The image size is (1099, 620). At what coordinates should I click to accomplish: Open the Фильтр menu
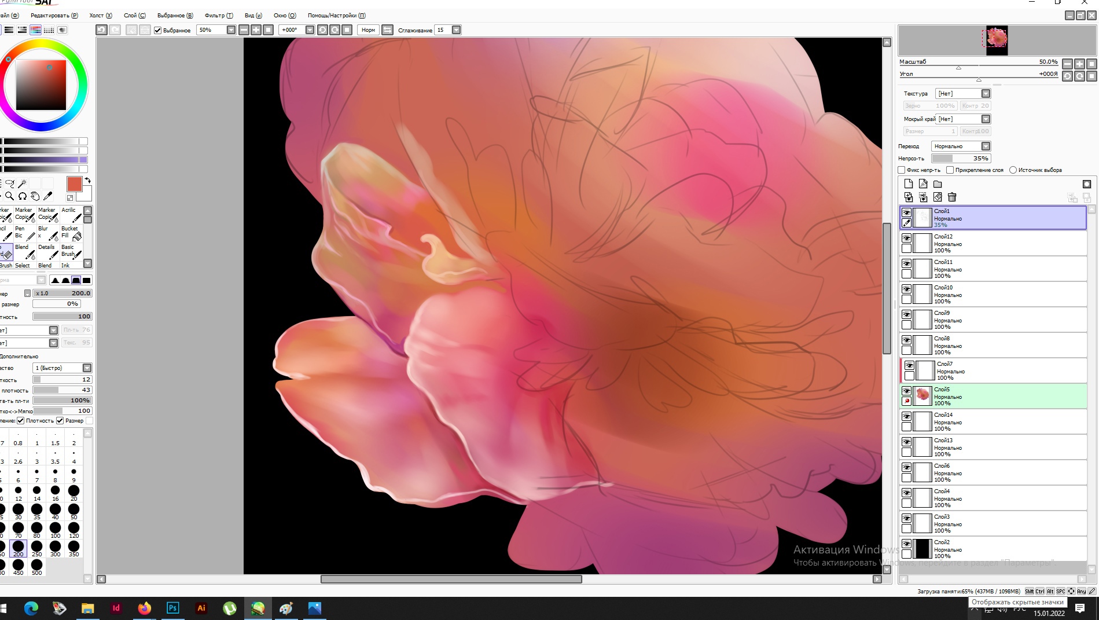(219, 16)
